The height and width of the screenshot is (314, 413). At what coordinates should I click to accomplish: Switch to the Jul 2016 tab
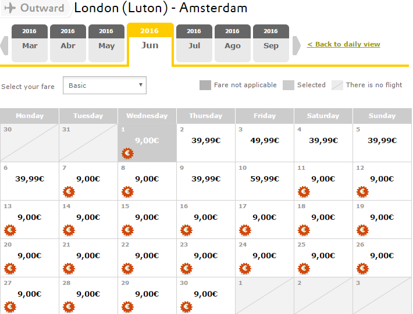coord(194,44)
